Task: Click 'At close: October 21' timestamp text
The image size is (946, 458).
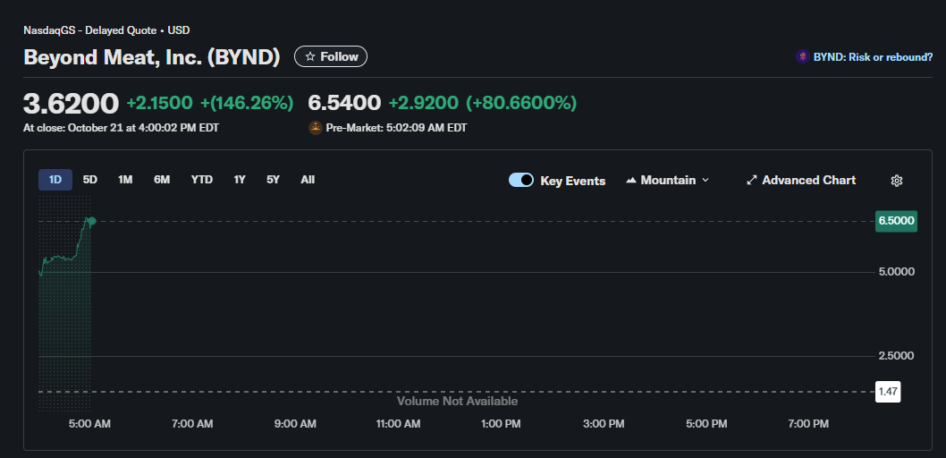Action: pos(122,128)
